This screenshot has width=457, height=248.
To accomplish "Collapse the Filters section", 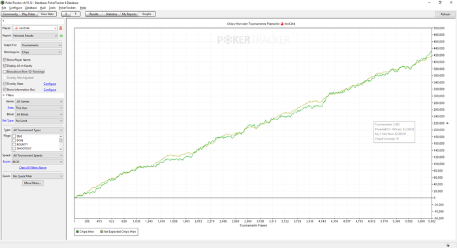I will pos(4,95).
